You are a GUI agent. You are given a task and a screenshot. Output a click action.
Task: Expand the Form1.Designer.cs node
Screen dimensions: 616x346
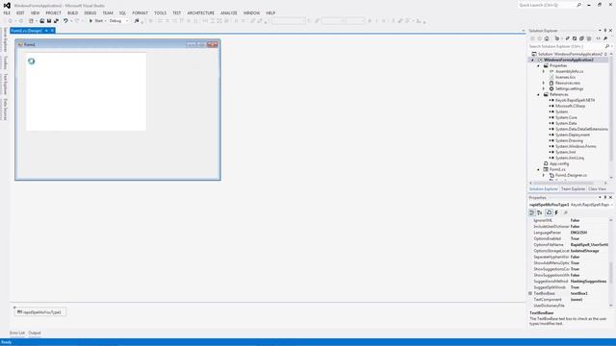[544, 175]
